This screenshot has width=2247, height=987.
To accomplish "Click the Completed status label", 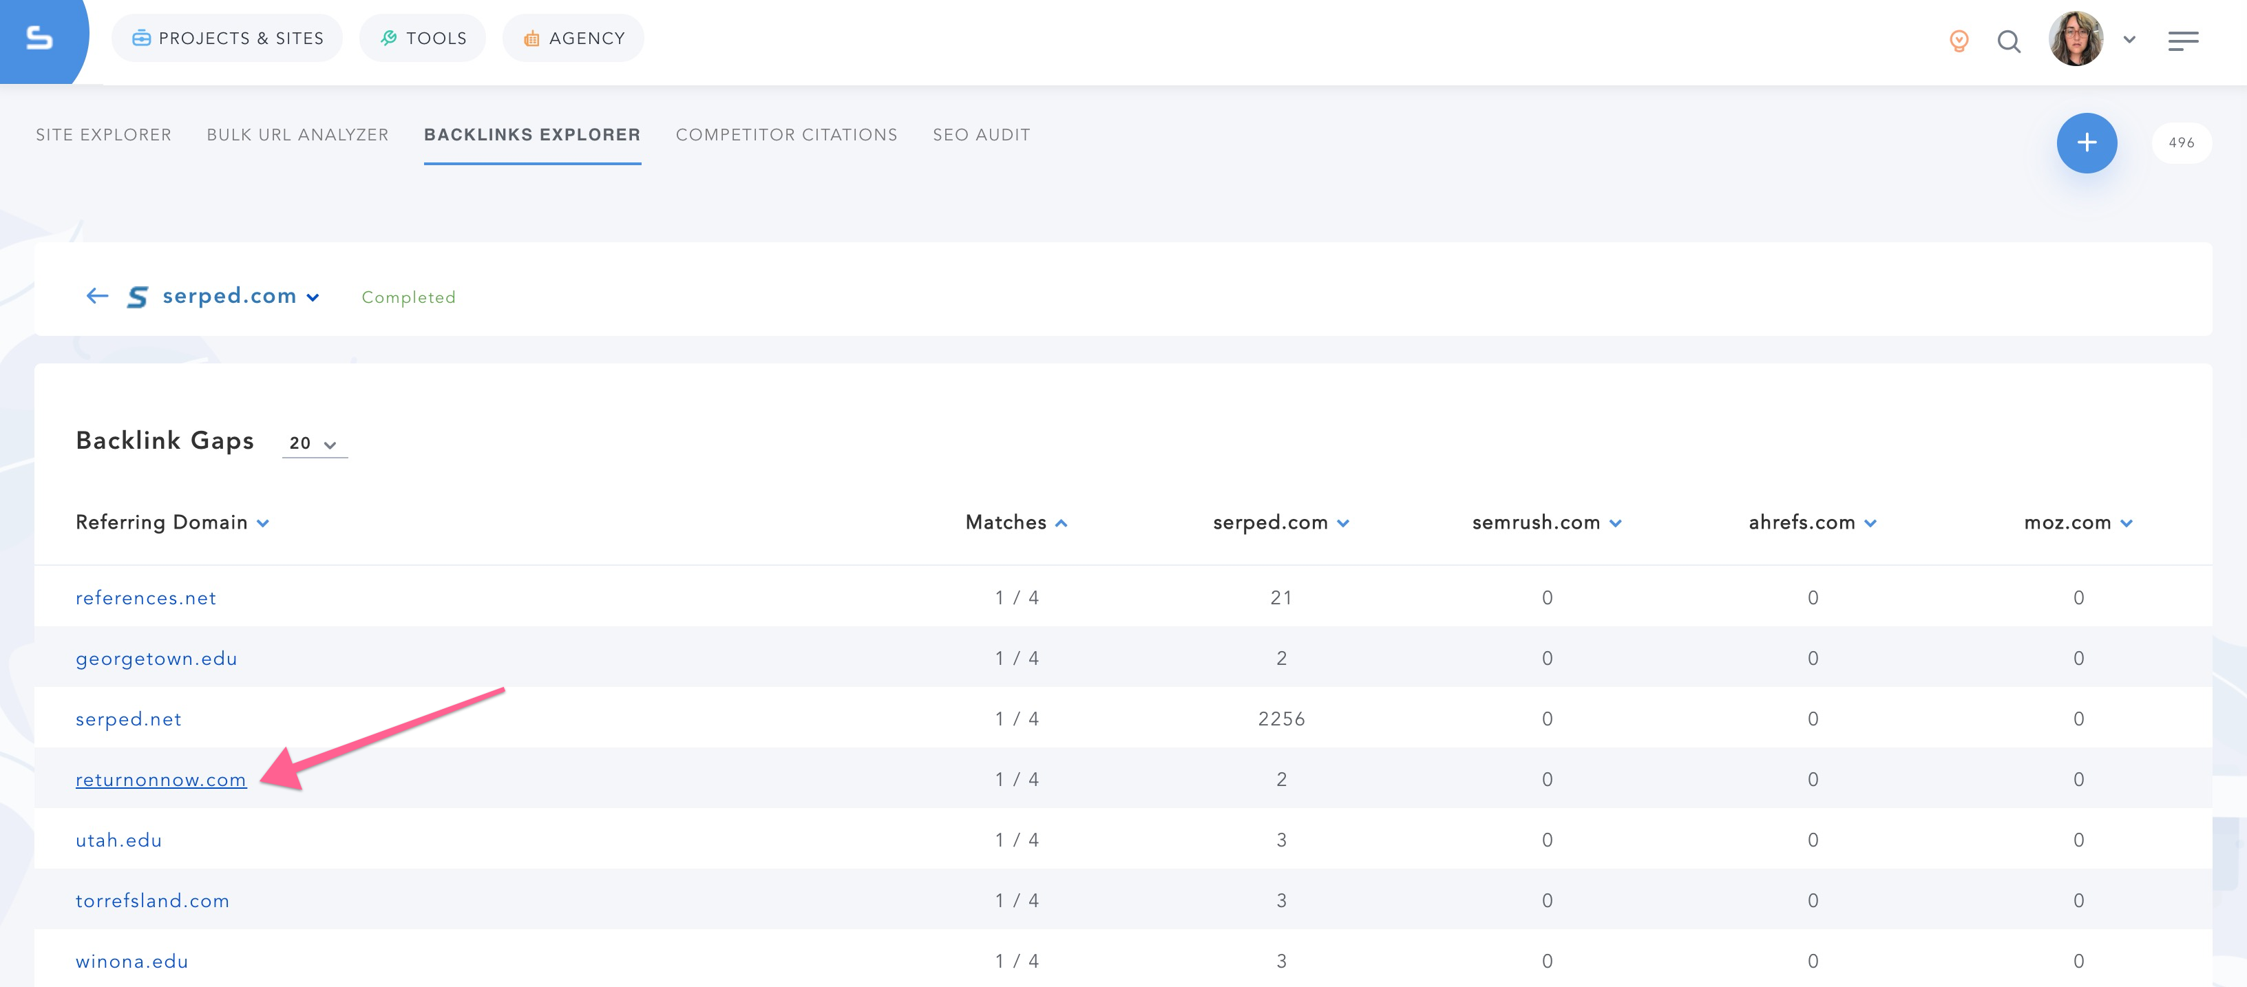I will coord(408,297).
